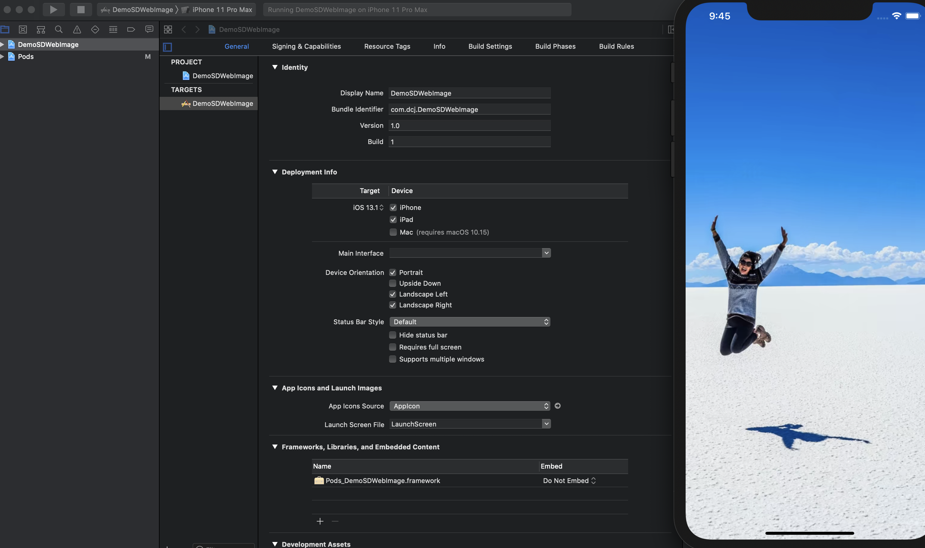Select the Symbol navigator icon
This screenshot has width=925, height=548.
pos(41,29)
